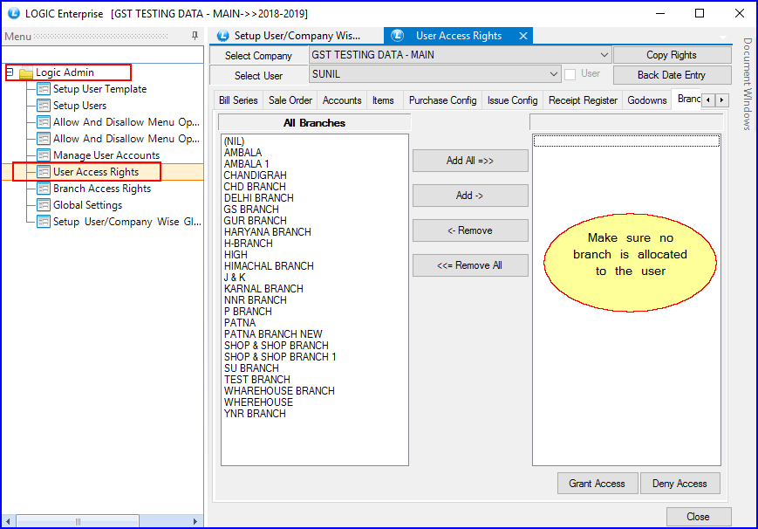Toggle the Menu panel pin icon
The image size is (758, 529).
tap(195, 36)
